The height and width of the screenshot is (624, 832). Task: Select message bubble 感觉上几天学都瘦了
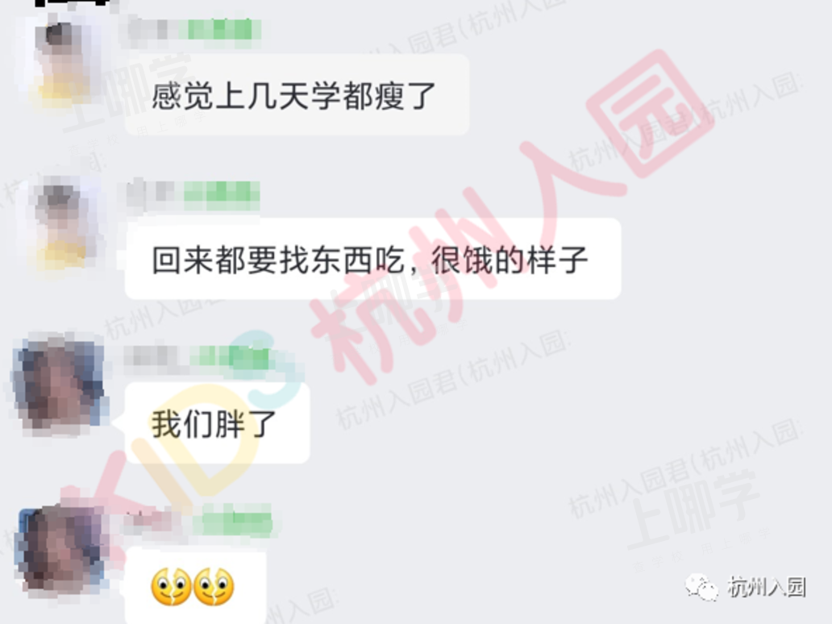pyautogui.click(x=297, y=94)
